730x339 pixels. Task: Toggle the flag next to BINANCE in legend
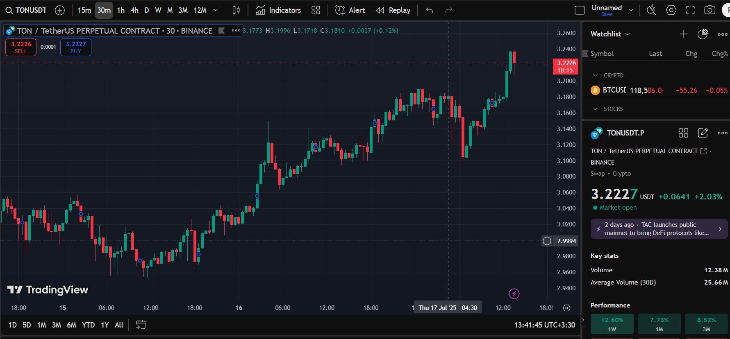click(222, 31)
